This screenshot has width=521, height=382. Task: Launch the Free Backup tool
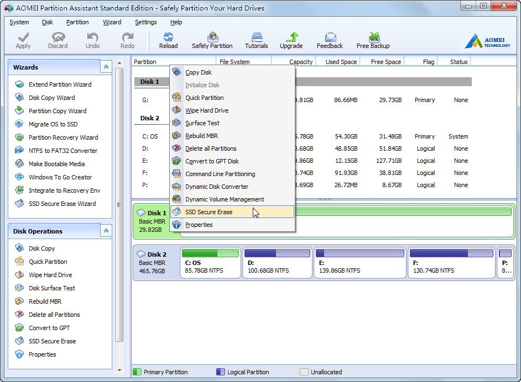point(373,40)
